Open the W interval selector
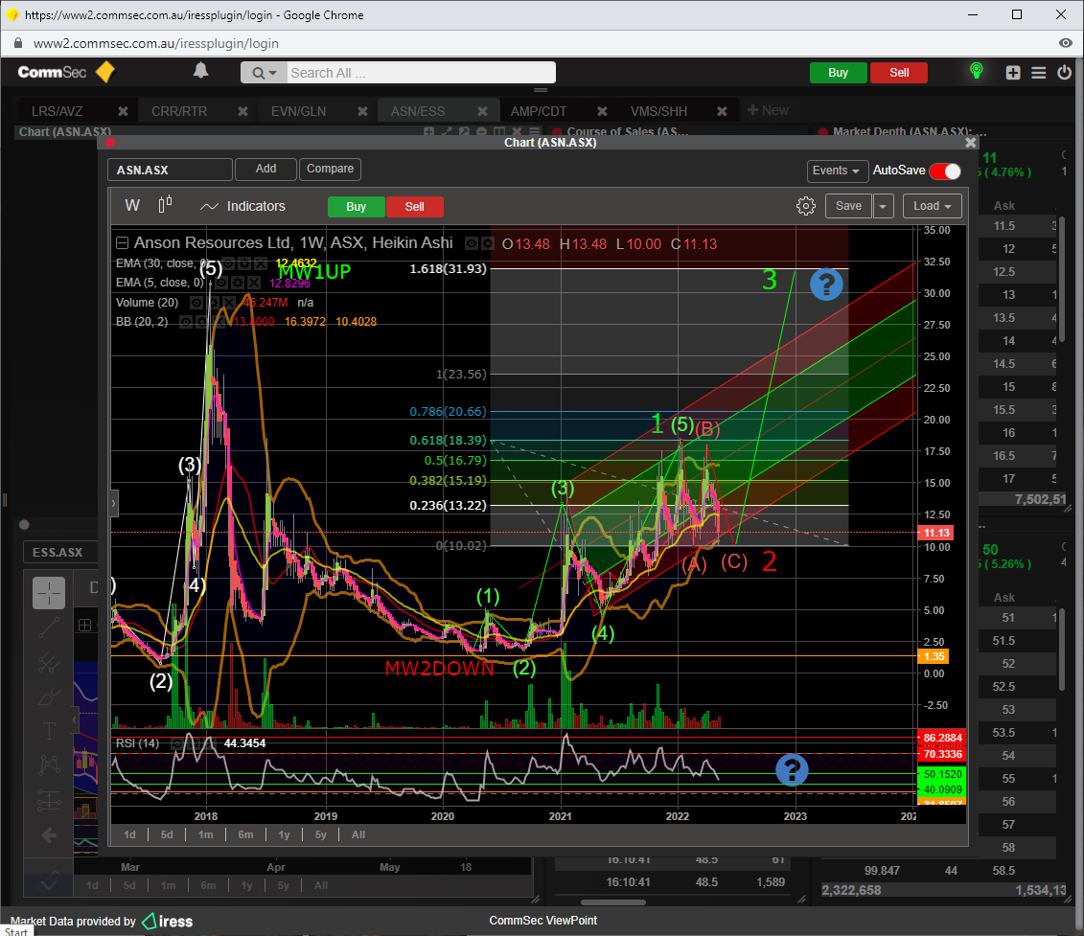Image resolution: width=1084 pixels, height=936 pixels. tap(132, 205)
